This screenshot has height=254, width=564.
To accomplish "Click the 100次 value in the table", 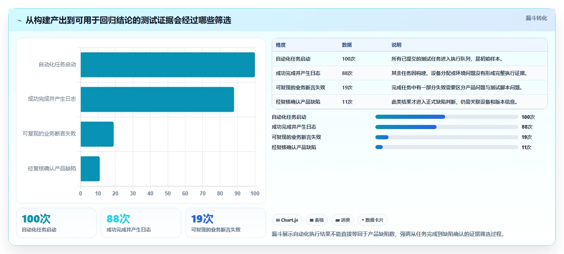I will (349, 59).
